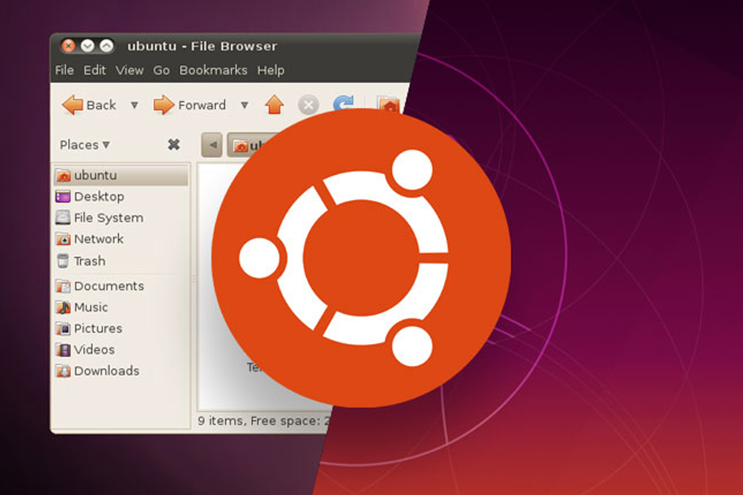
Task: Open the Trash via its sidebar icon
Action: click(x=63, y=261)
